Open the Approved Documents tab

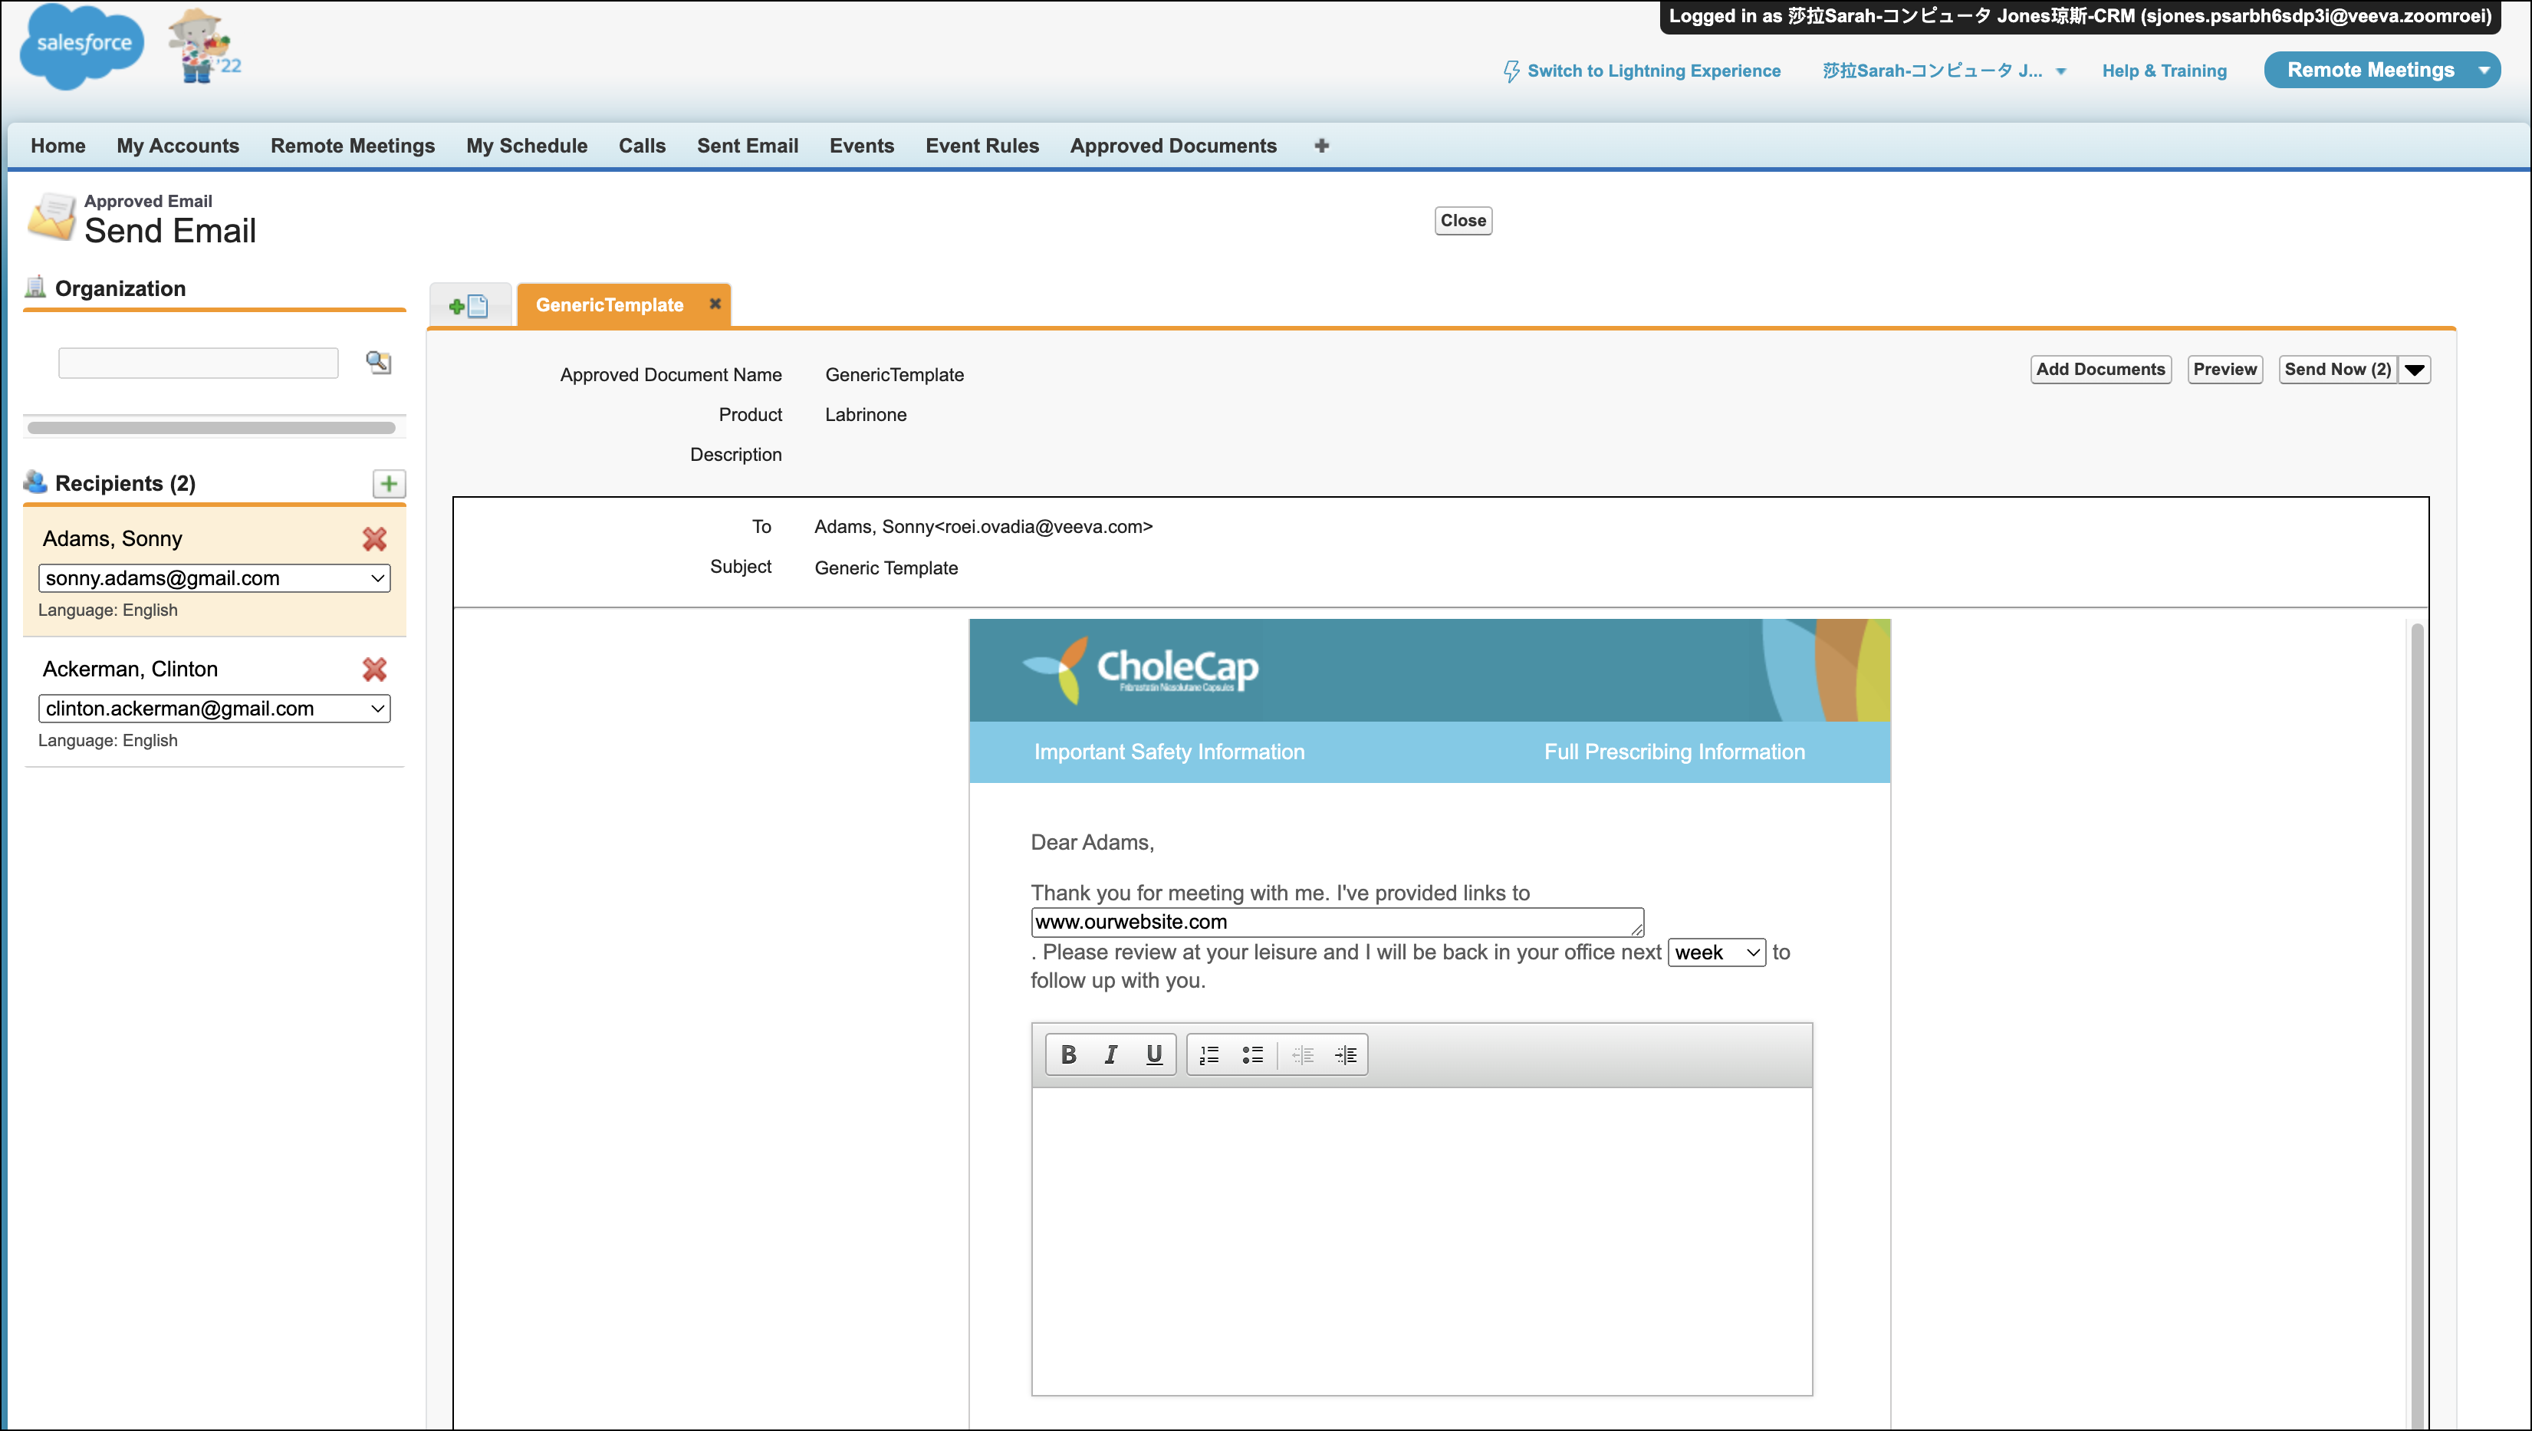[1172, 146]
